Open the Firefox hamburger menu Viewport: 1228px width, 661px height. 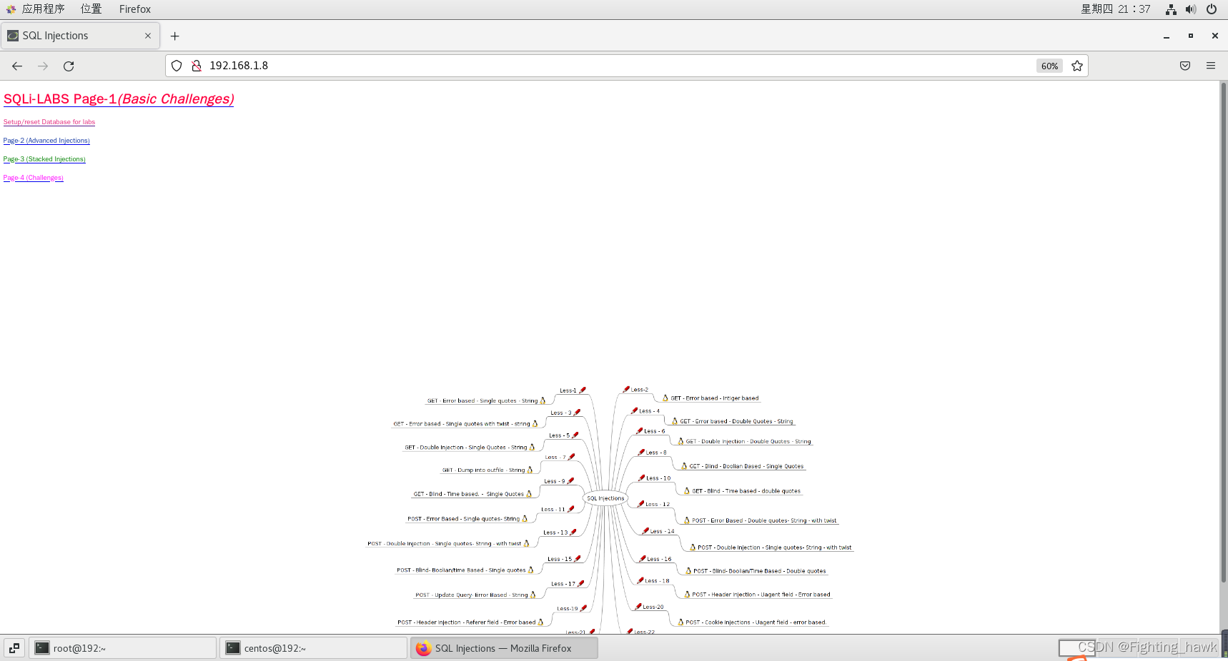[x=1211, y=66]
